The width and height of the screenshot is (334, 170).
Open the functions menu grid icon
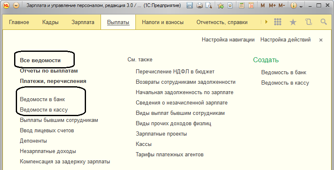click(x=278, y=22)
